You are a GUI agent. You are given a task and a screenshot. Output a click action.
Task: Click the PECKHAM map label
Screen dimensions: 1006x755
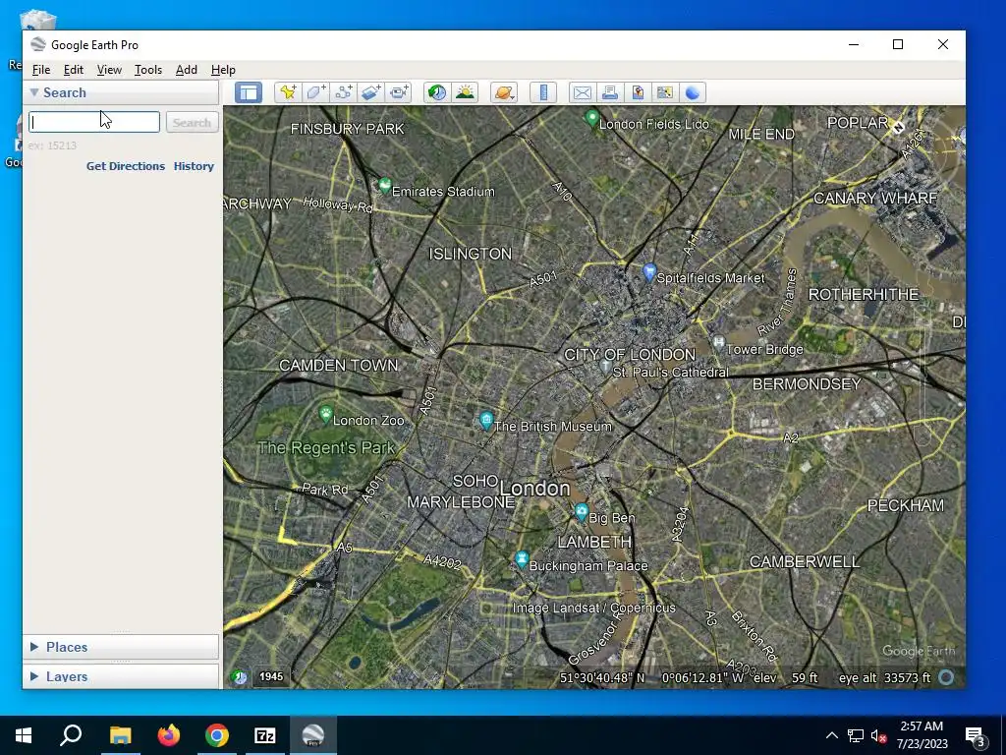pyautogui.click(x=905, y=506)
